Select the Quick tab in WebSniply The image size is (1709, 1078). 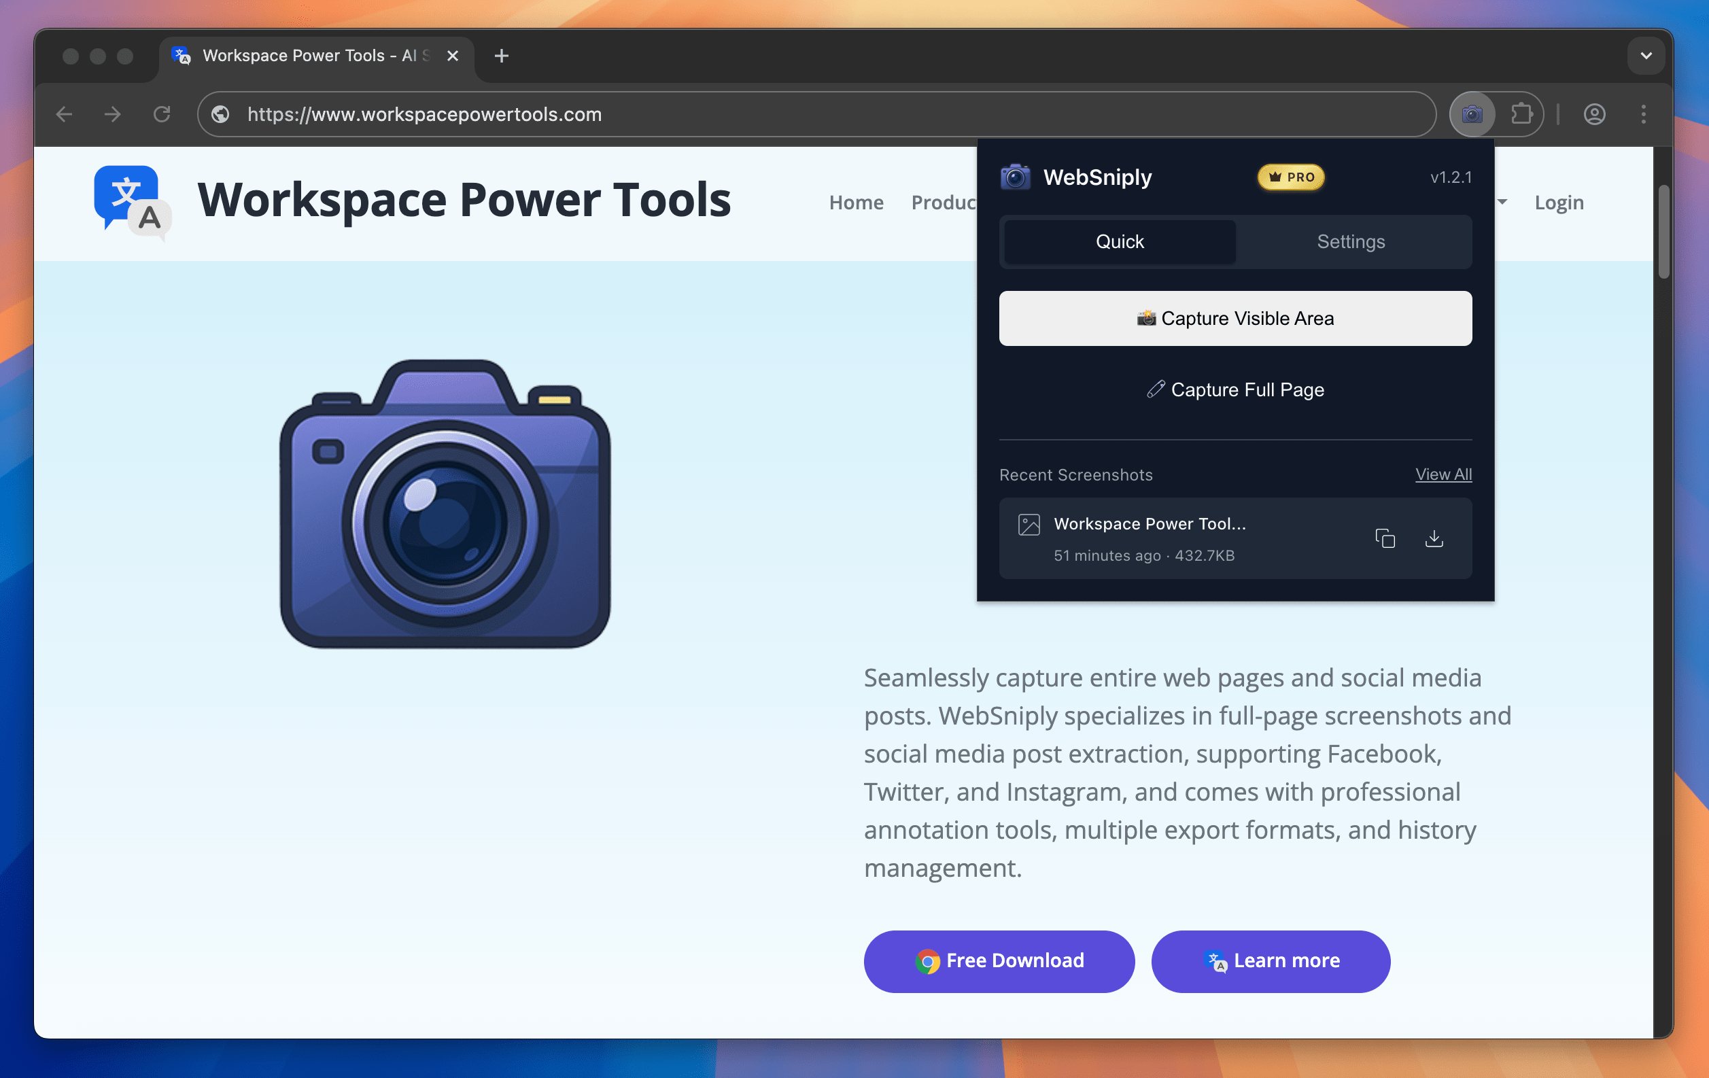[1118, 241]
